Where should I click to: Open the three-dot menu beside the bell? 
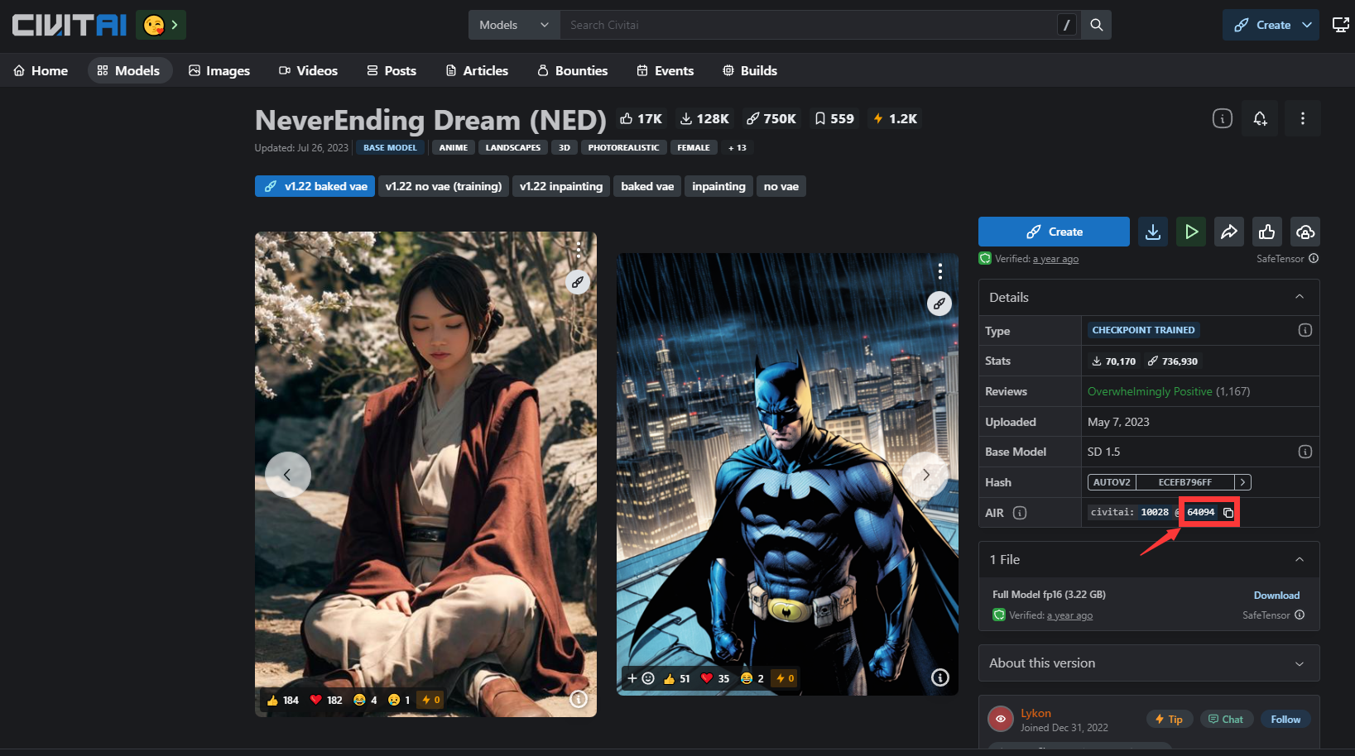1302,118
